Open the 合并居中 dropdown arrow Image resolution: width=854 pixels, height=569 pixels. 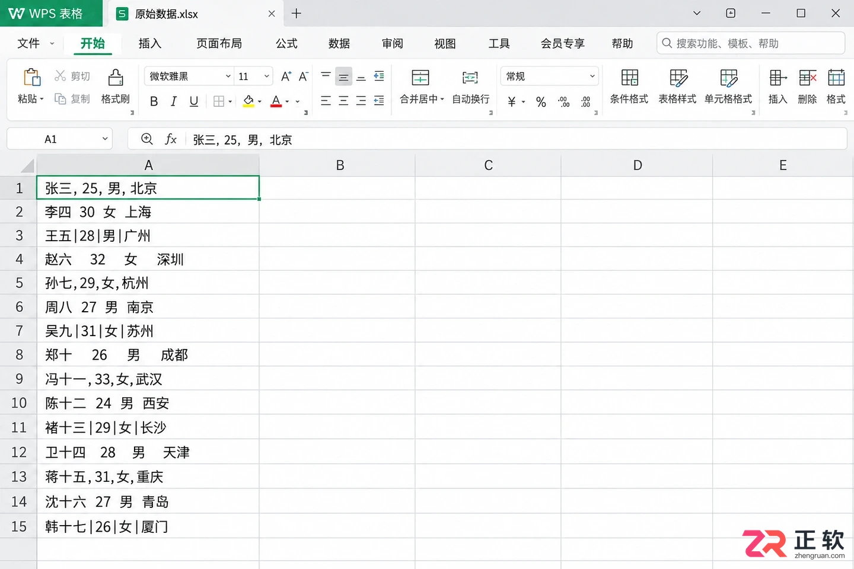click(x=442, y=100)
